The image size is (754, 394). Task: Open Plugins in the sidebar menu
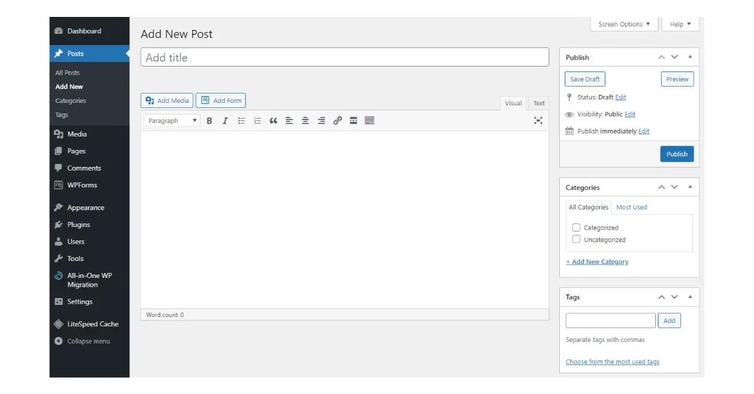(x=79, y=225)
